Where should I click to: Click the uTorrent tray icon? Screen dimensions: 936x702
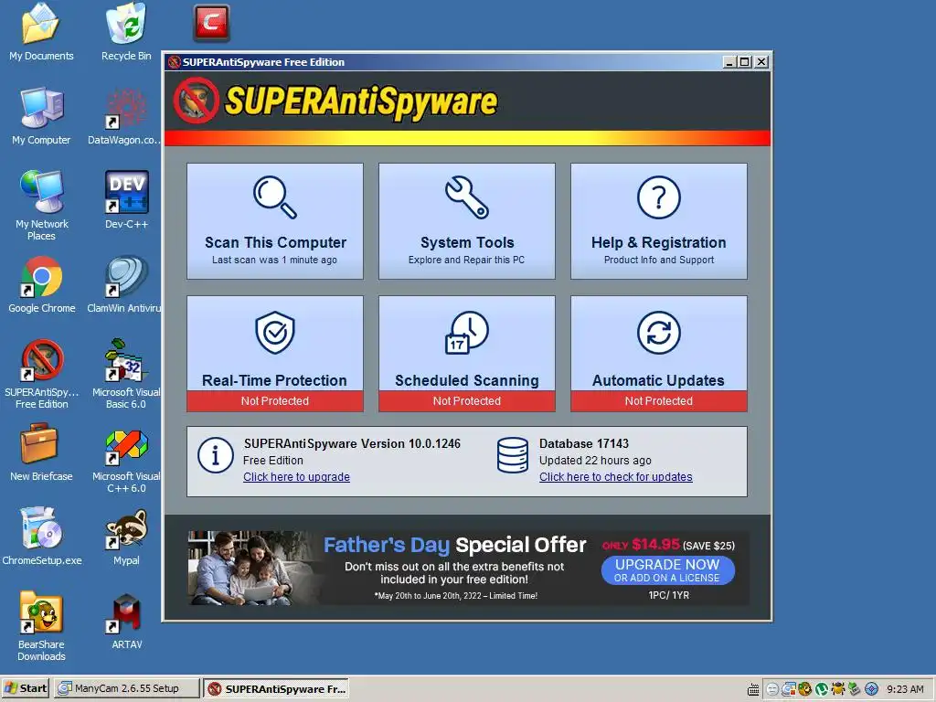(822, 689)
